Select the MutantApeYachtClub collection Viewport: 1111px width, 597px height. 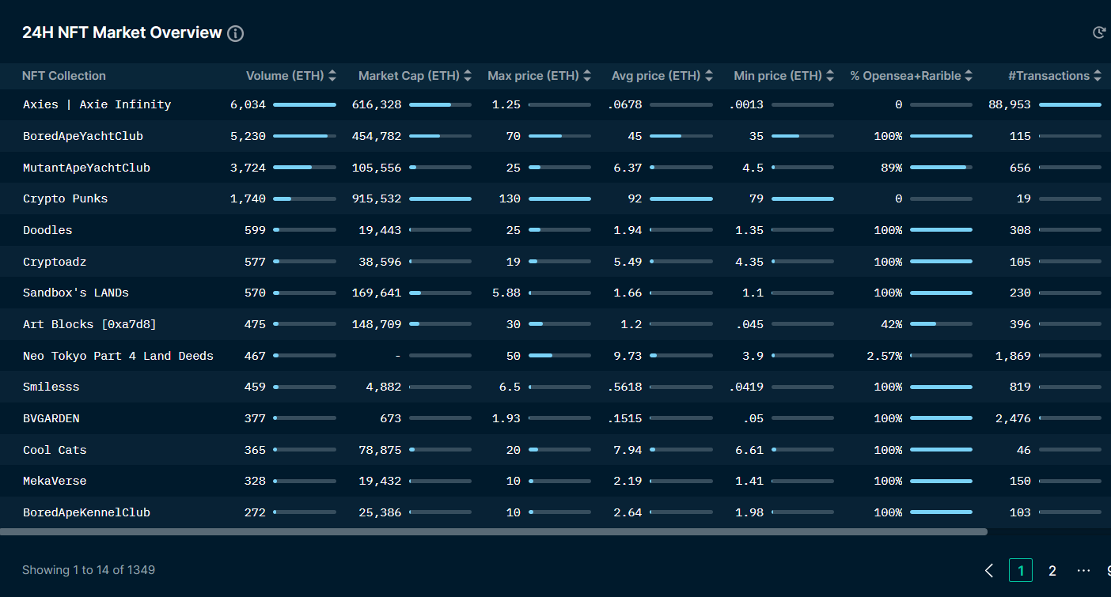pos(86,168)
